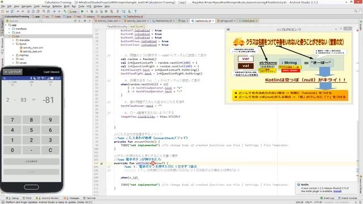Click the Open folder toolbar icon

(x=2, y=11)
